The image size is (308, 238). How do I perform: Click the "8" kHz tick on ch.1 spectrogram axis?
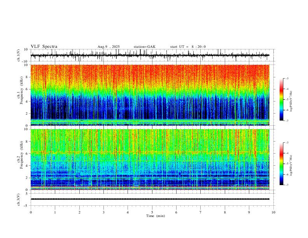[x=27, y=77]
